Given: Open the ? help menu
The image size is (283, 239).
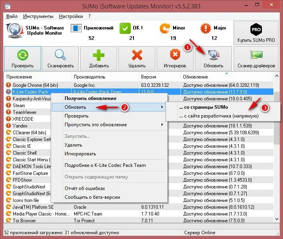Looking at the screenshot, I should [x=90, y=16].
